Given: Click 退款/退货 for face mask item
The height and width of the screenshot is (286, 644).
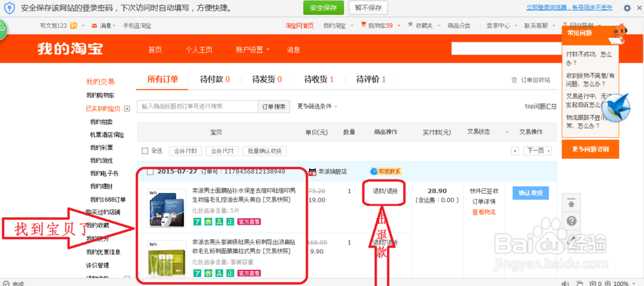Looking at the screenshot, I should pyautogui.click(x=384, y=191).
